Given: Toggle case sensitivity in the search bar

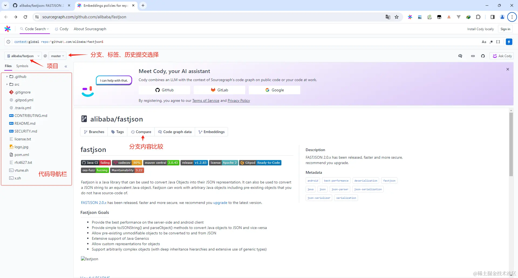Looking at the screenshot, I should (484, 42).
